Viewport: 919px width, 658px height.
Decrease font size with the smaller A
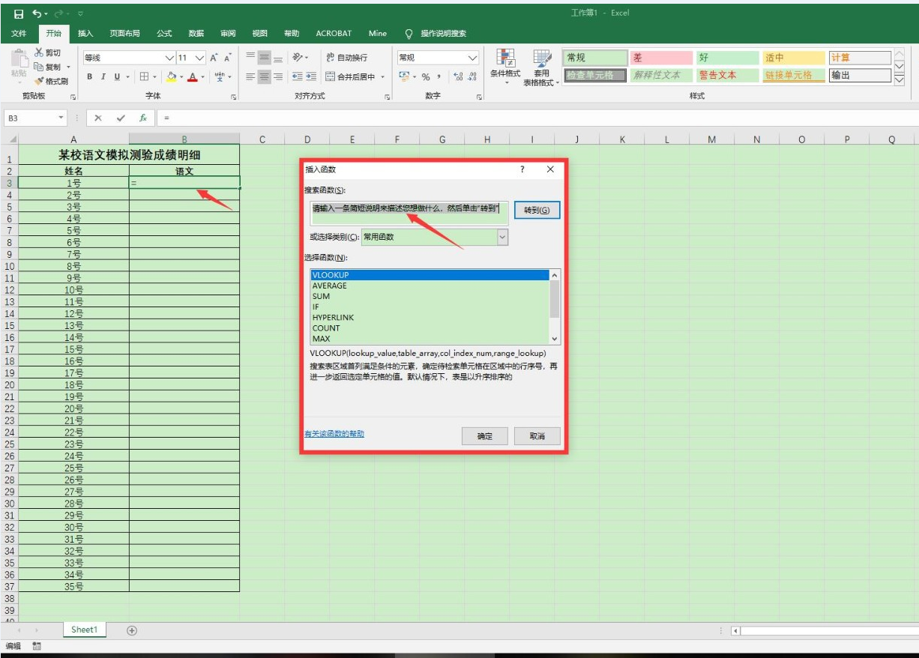pos(228,58)
